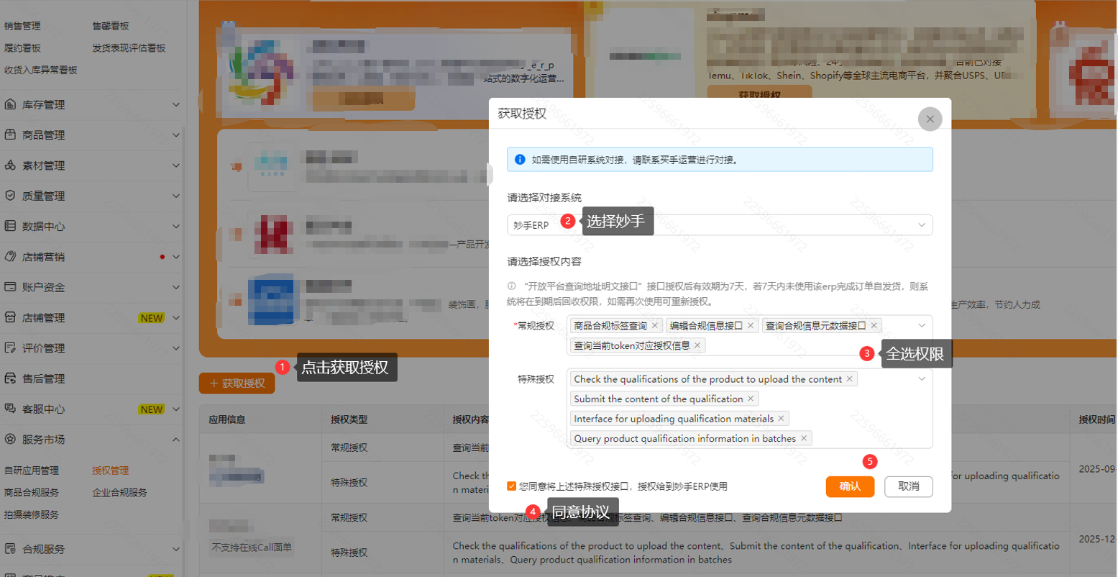
Task: Remove the 查询当前token对应授权信息 tag
Action: point(697,346)
